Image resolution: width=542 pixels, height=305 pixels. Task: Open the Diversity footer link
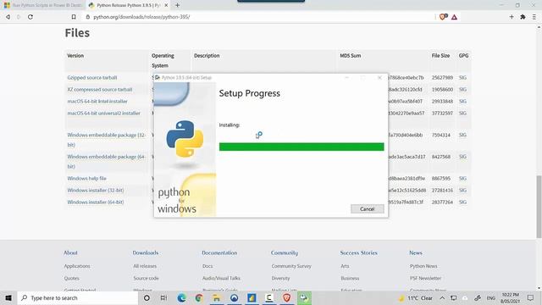click(x=280, y=278)
